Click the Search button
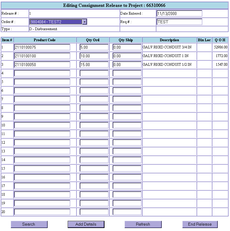The width and height of the screenshot is (230, 231). pos(29,224)
